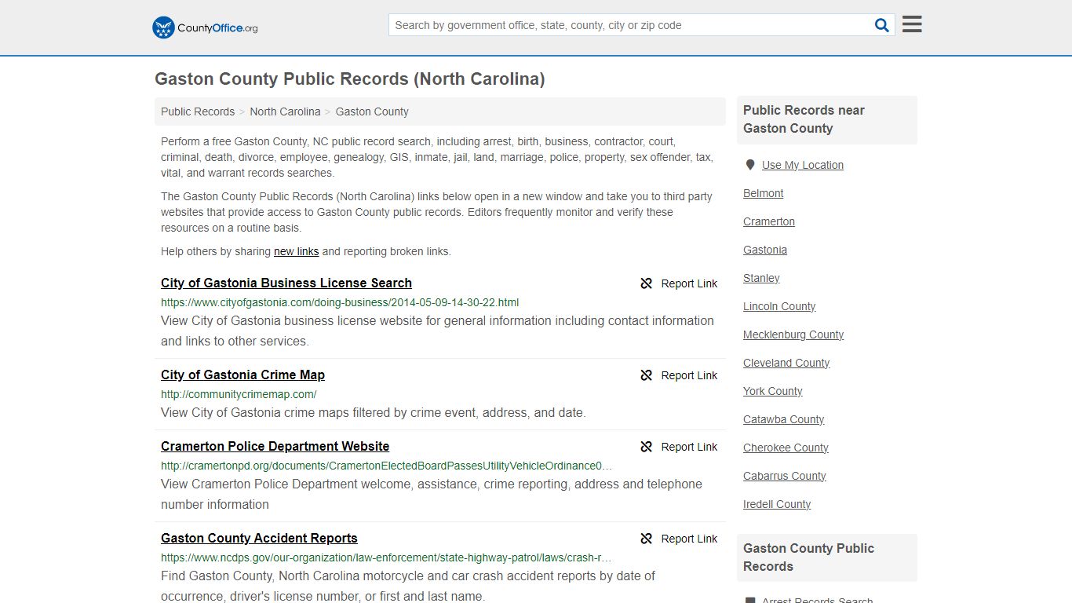This screenshot has height=603, width=1072.
Task: Click Gaston County Public Records (North Carolina) heading
Action: (x=350, y=79)
